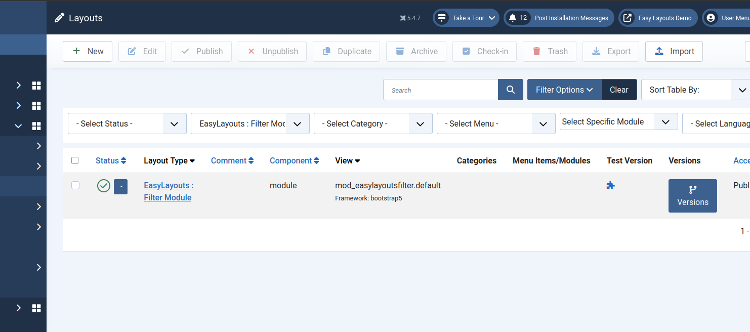
Task: Open the Select Menu dropdown
Action: tap(496, 123)
